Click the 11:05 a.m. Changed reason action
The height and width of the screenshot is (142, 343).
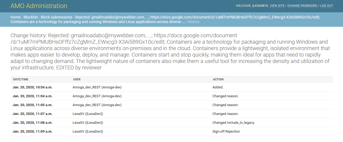click(x=225, y=105)
